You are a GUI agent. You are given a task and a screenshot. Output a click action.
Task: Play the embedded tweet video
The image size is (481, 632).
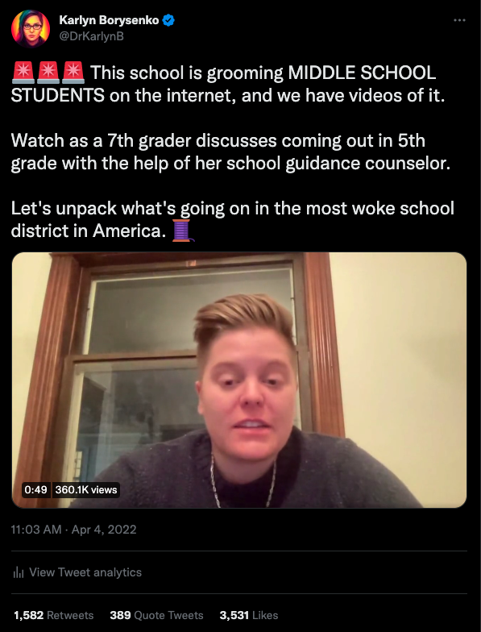(x=239, y=380)
